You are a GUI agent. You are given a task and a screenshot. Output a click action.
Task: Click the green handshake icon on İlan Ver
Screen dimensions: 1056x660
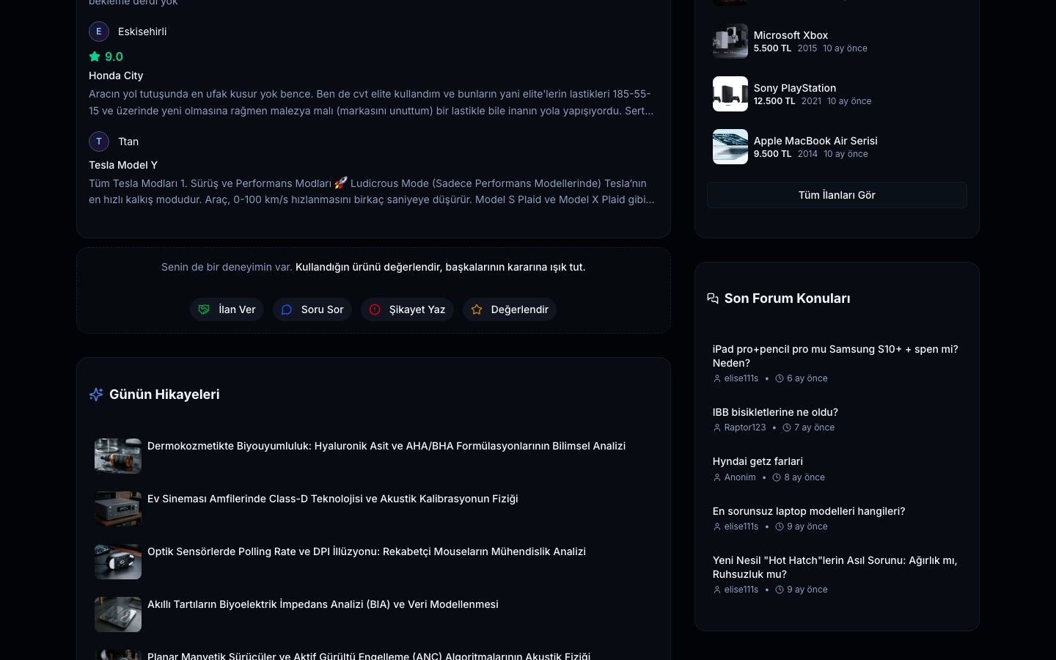point(205,309)
